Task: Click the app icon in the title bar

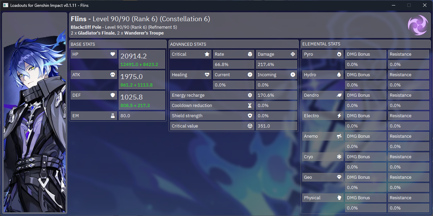Action: pyautogui.click(x=5, y=5)
